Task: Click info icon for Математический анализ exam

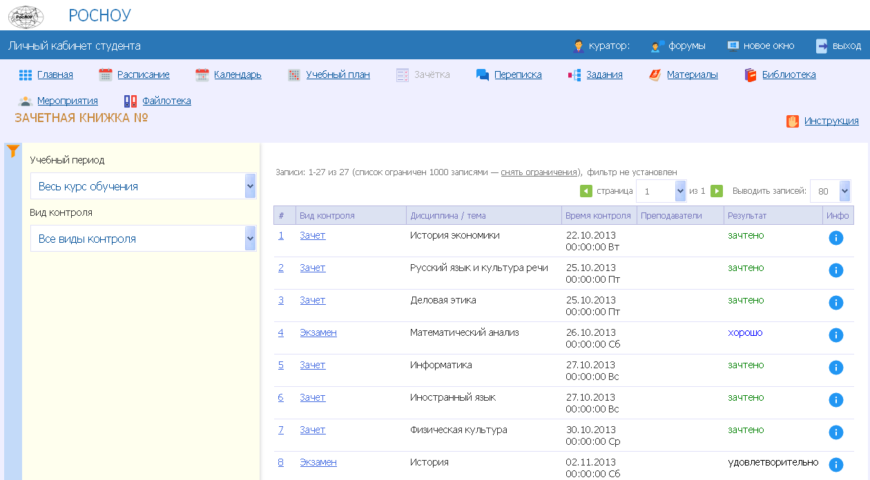Action: (835, 335)
